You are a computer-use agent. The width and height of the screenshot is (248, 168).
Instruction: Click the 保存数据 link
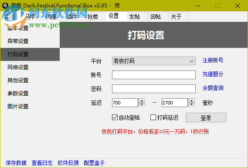tap(16, 163)
